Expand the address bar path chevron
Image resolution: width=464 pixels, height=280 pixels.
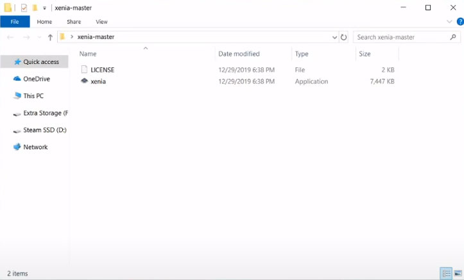(72, 37)
